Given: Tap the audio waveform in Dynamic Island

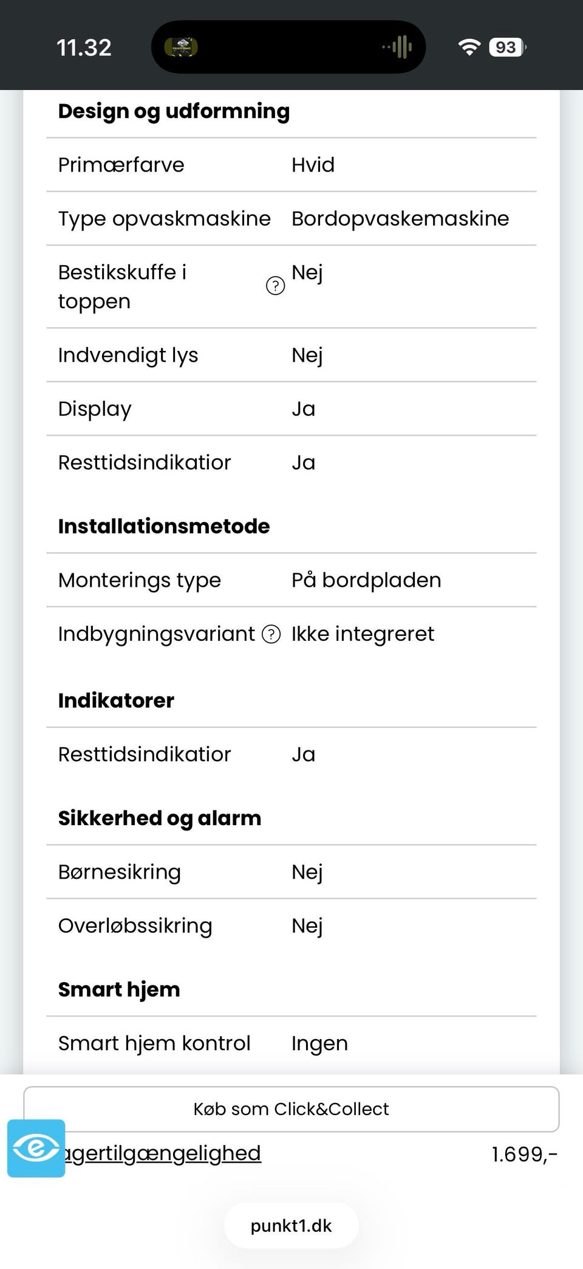Looking at the screenshot, I should [x=398, y=47].
